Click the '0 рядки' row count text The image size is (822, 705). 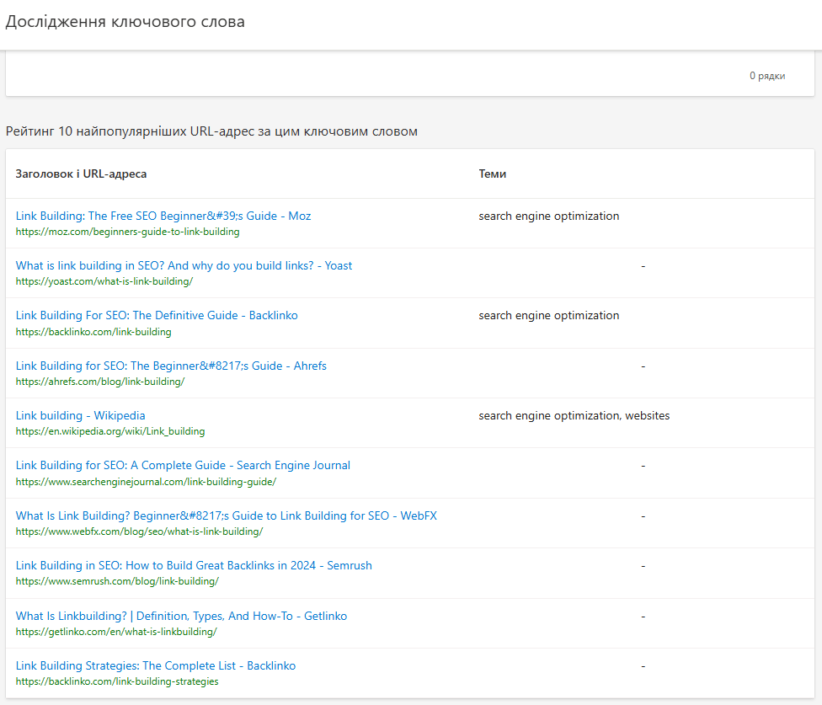tap(767, 76)
